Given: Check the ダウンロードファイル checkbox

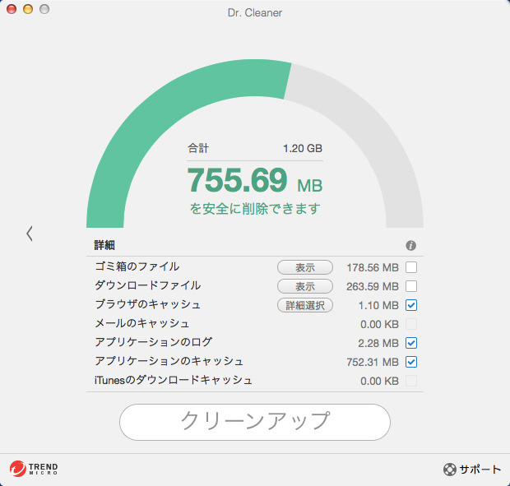Looking at the screenshot, I should click(411, 286).
